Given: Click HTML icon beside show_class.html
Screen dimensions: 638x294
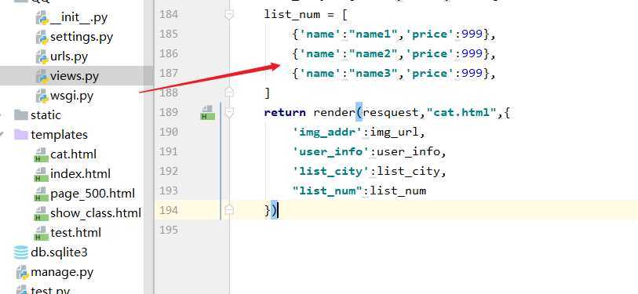Looking at the screenshot, I should (42, 213).
